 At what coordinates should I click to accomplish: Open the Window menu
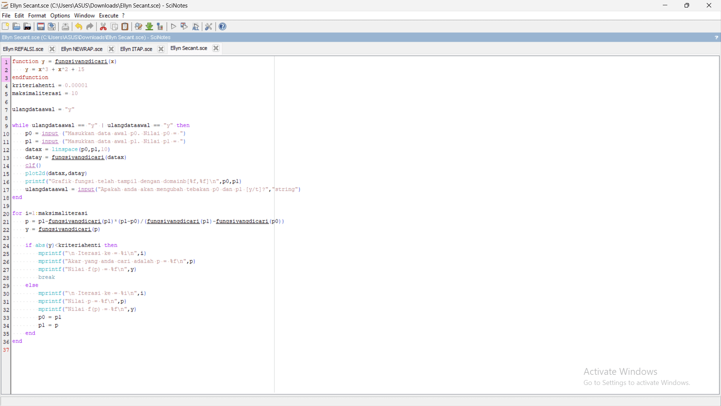[x=84, y=15]
